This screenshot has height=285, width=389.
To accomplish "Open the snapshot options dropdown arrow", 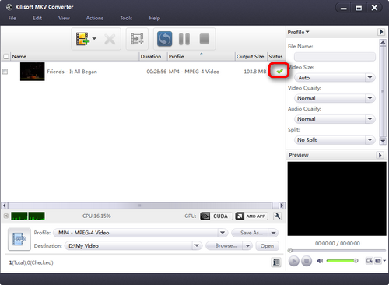I will coord(384,261).
